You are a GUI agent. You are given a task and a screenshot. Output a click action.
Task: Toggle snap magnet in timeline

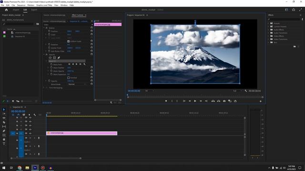(18, 115)
